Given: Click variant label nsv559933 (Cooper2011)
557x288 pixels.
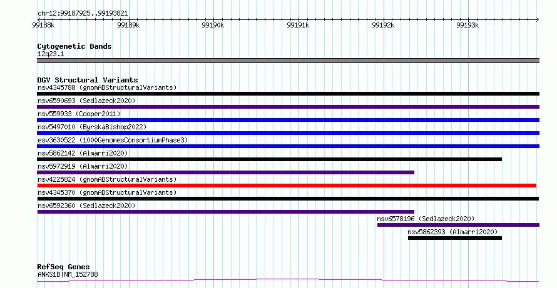Looking at the screenshot, I should [x=79, y=114].
